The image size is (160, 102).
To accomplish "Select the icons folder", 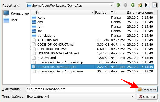I will (41, 18).
